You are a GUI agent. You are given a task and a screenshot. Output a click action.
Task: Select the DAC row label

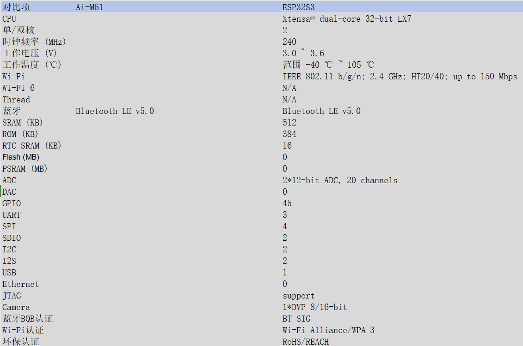click(9, 192)
